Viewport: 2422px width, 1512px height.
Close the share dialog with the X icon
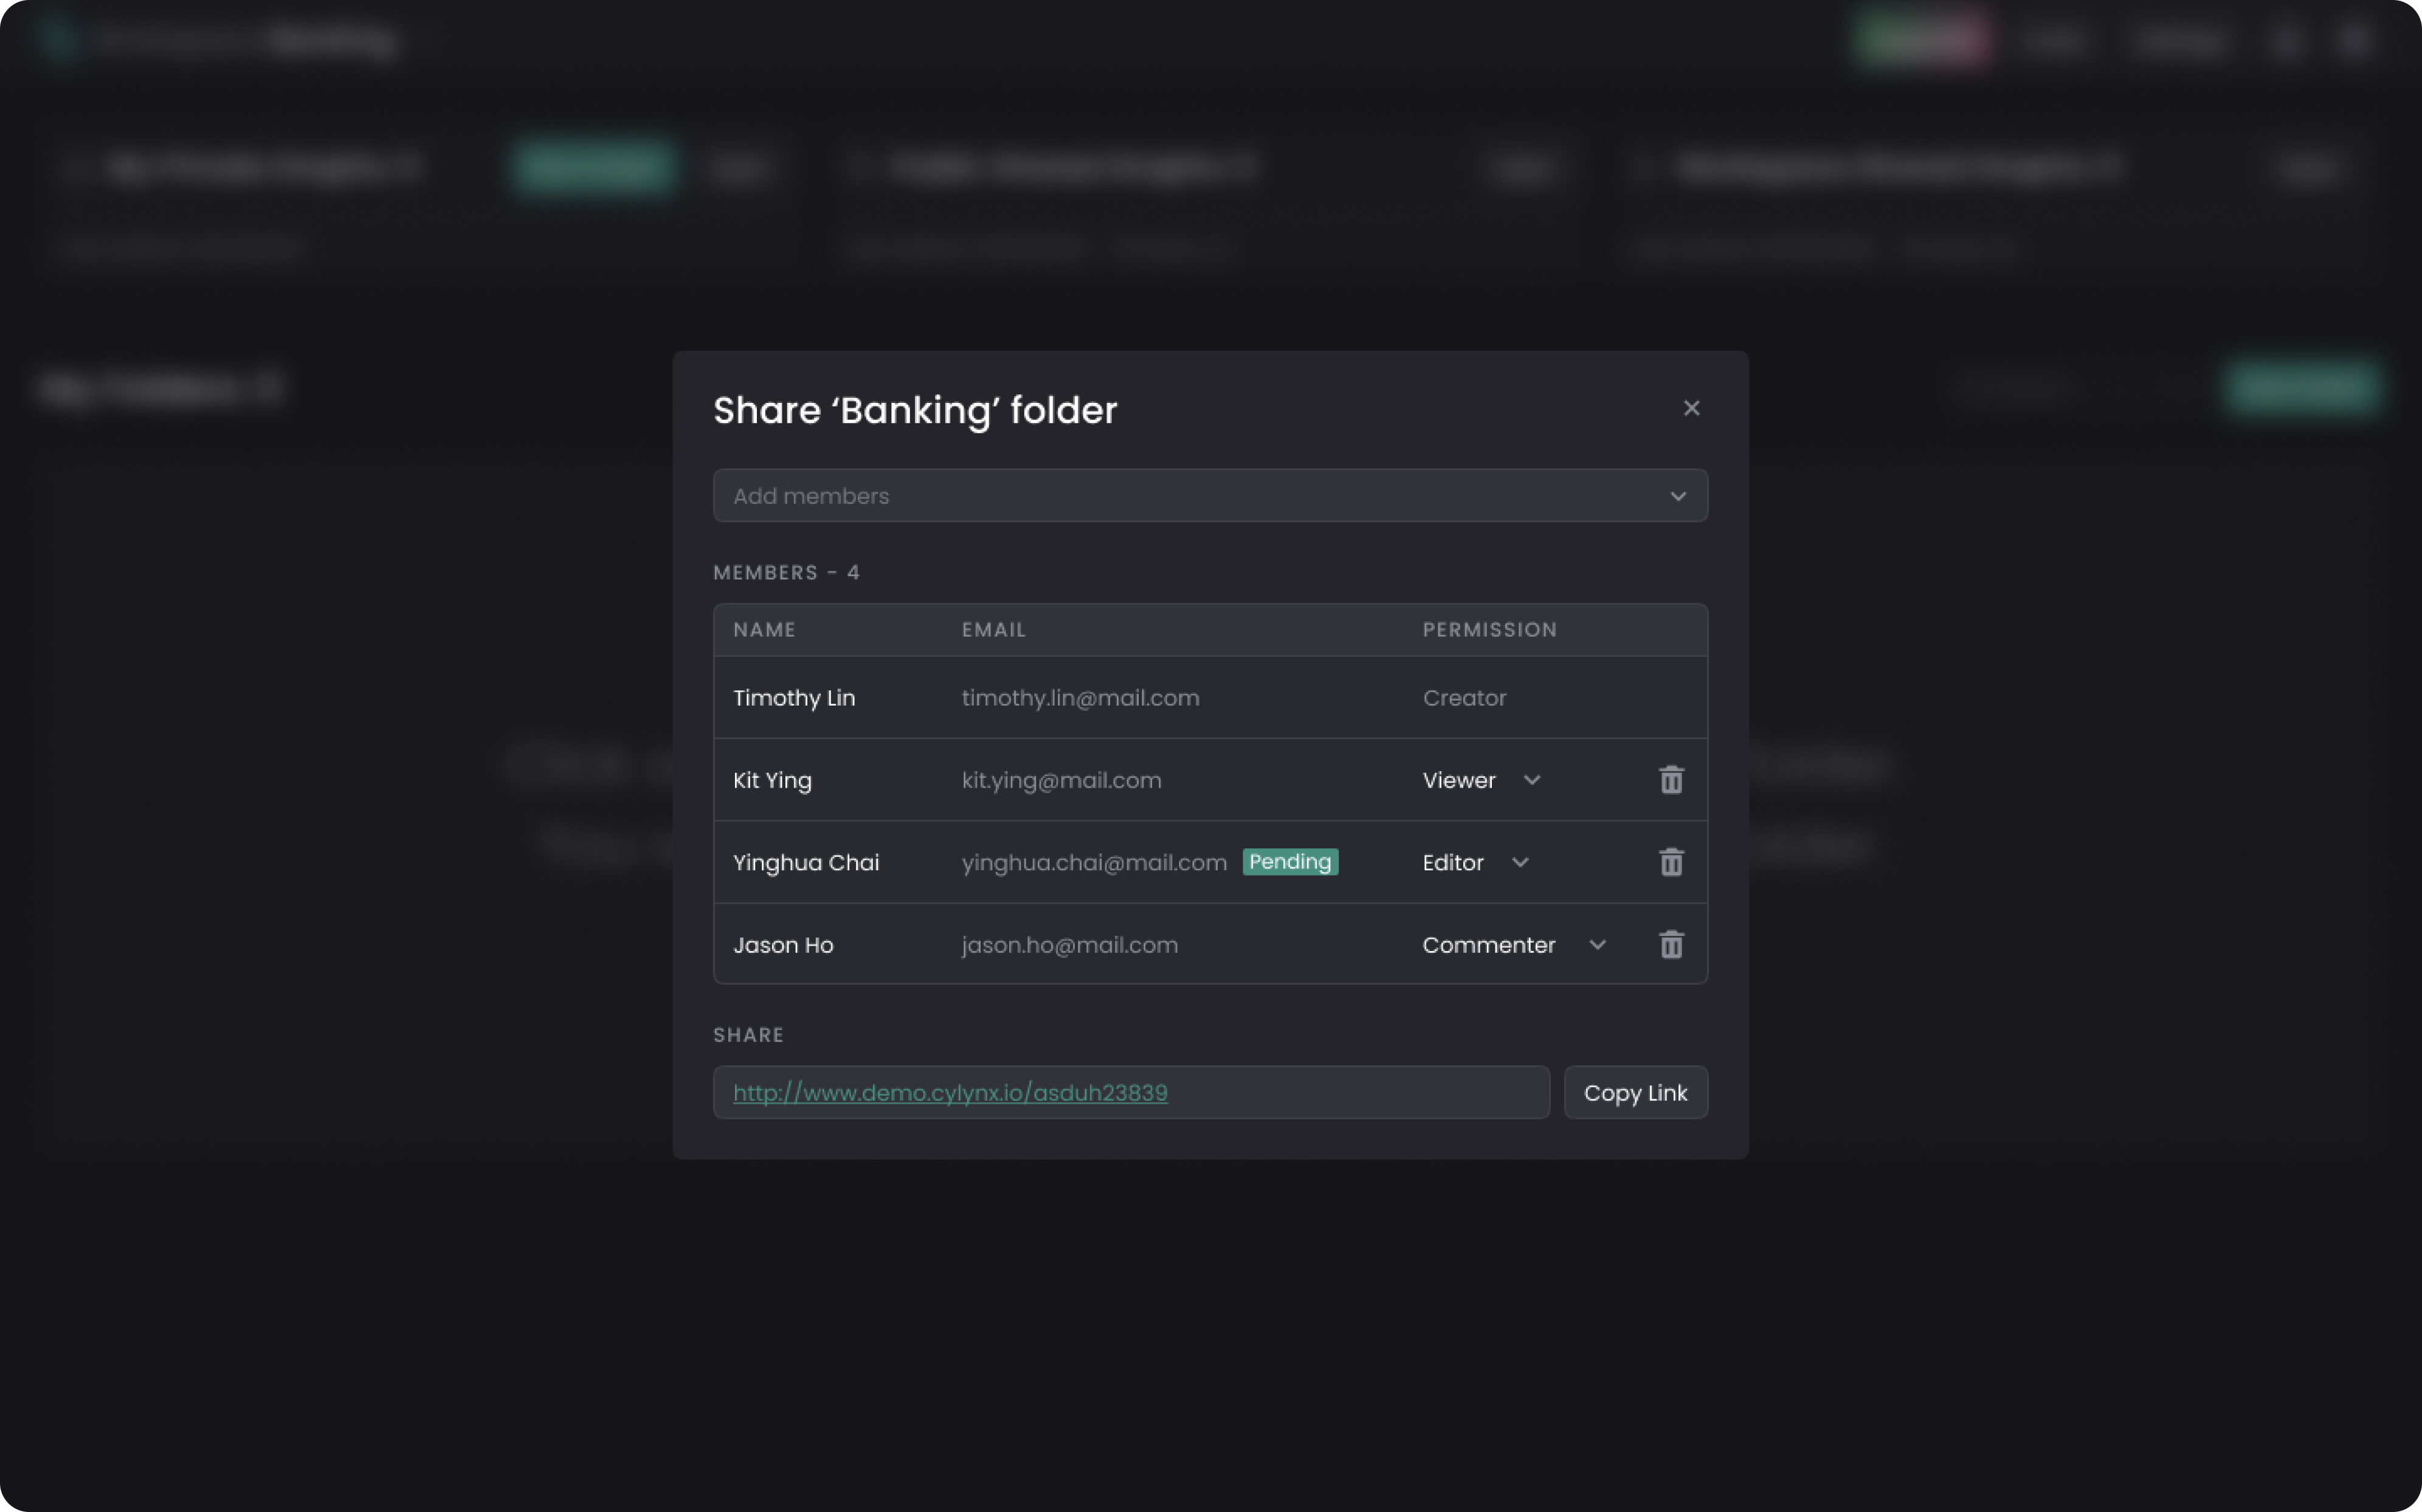point(1691,408)
